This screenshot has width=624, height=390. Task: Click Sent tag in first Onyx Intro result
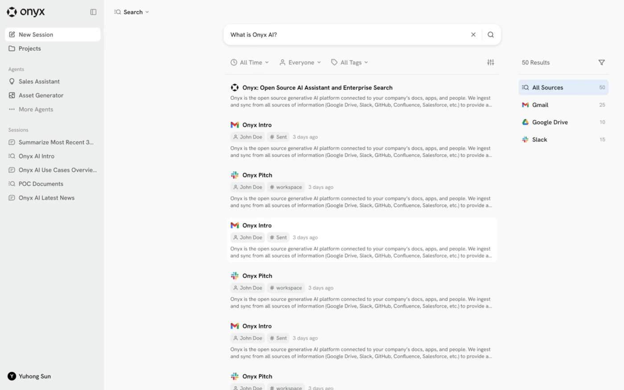(x=278, y=137)
